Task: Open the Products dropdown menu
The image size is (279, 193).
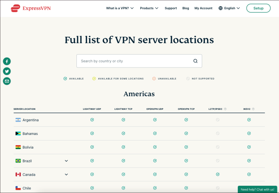Action: click(x=149, y=8)
